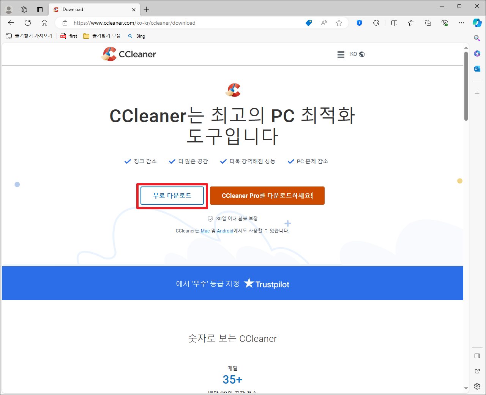This screenshot has height=395, width=486.
Task: Open the Microsoft 365 sidebar icon
Action: [x=477, y=54]
